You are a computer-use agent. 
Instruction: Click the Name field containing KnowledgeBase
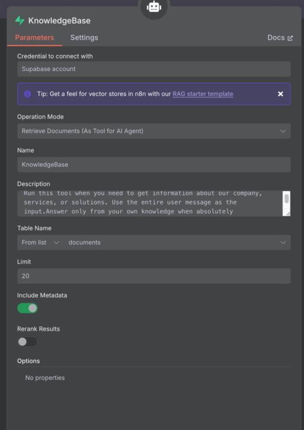click(154, 165)
